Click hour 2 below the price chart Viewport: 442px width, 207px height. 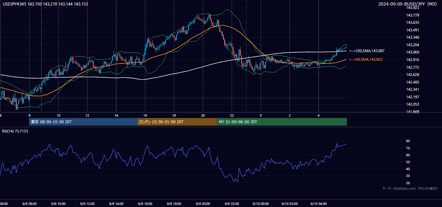coord(289,116)
